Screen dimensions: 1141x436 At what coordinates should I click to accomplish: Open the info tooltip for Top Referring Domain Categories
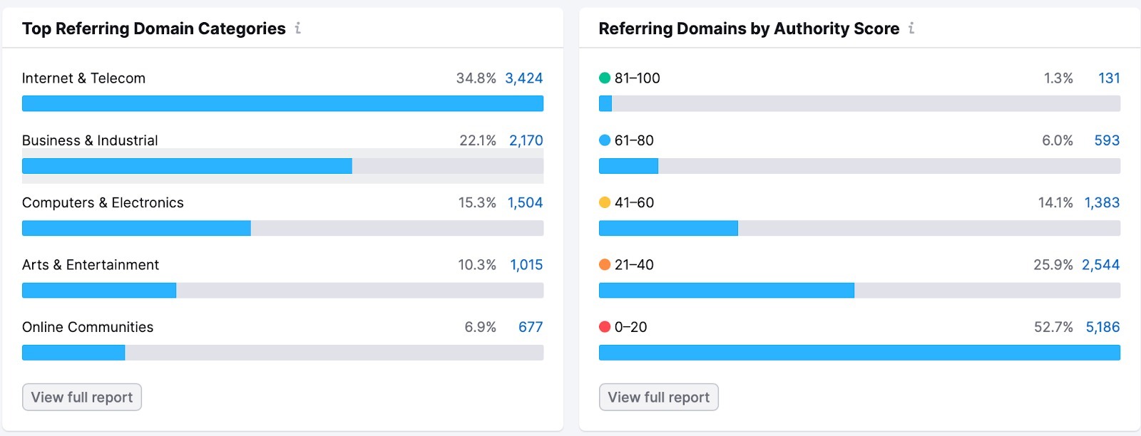click(x=298, y=28)
